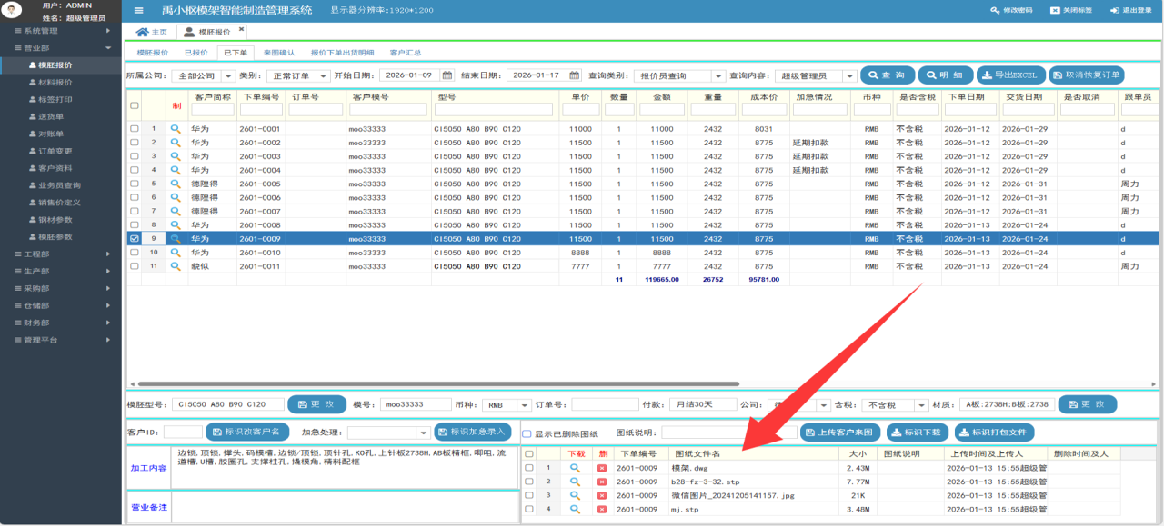1164x527 pixels.
Task: Click the hamburger menu icon in header
Action: coord(138,10)
